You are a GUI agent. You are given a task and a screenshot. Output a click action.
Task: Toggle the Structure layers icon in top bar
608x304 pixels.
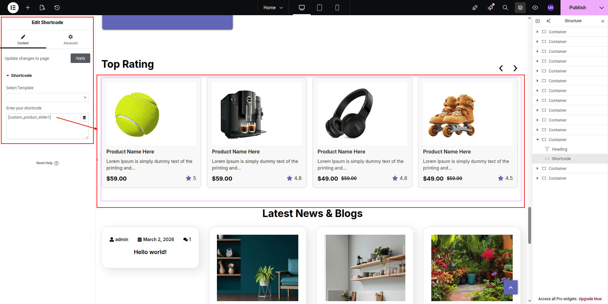pyautogui.click(x=520, y=8)
